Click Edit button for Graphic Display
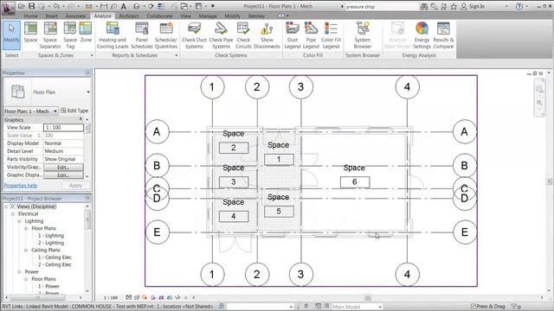554x311 pixels. pos(63,175)
